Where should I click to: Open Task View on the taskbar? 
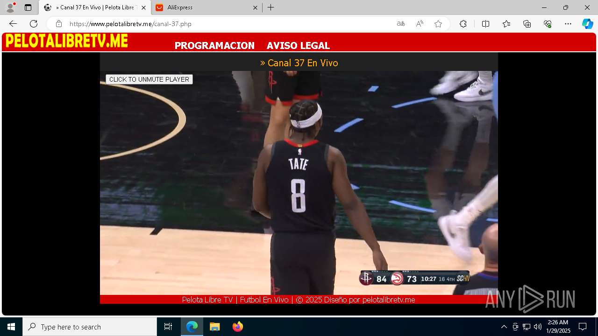click(x=168, y=327)
